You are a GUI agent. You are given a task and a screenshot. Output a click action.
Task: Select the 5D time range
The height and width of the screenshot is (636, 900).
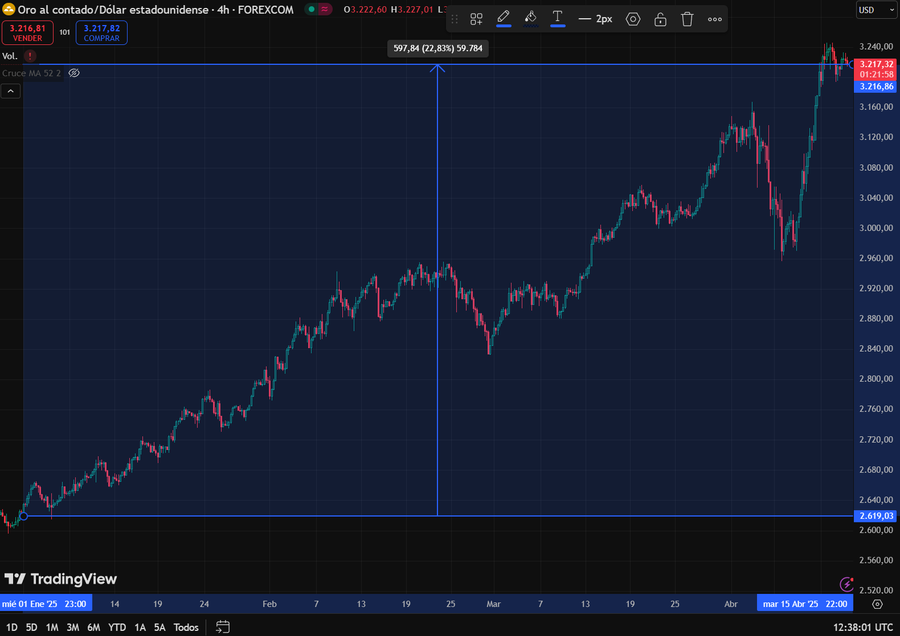[31, 627]
